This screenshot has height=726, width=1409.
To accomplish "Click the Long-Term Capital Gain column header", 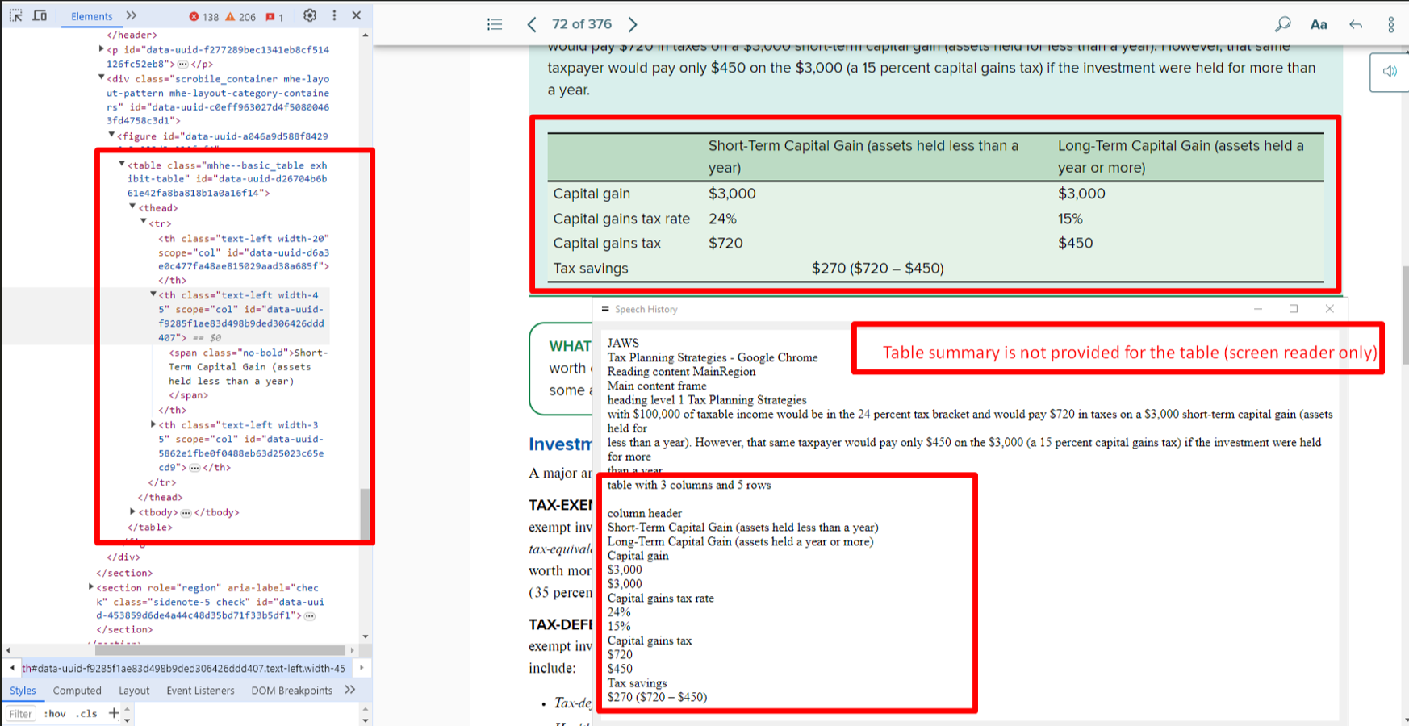I will pos(1181,156).
